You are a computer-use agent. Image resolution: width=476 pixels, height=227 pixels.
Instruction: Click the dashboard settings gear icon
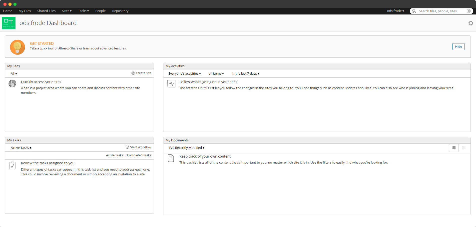pos(471,23)
